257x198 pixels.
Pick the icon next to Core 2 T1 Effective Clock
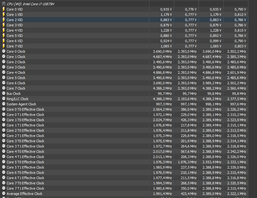(x=4, y=135)
